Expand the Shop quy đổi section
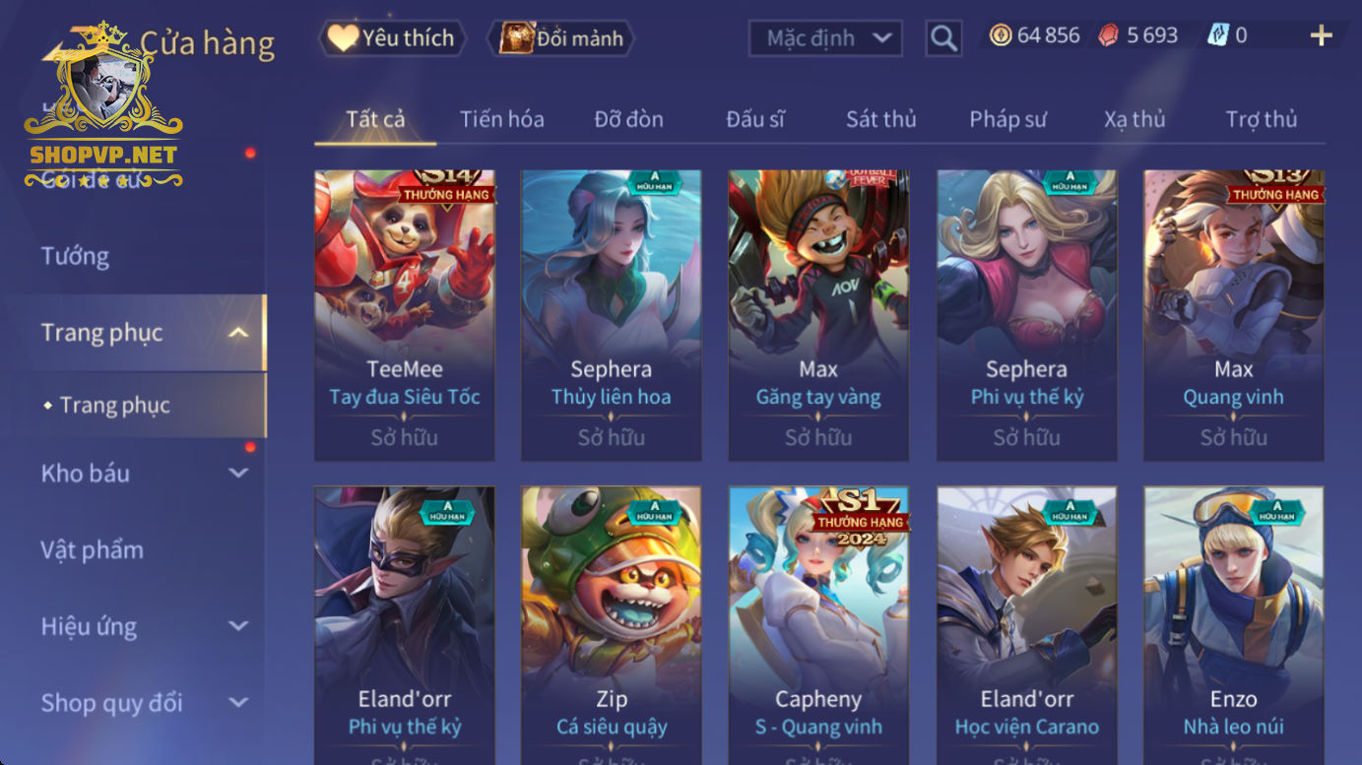This screenshot has height=765, width=1362. coord(238,703)
